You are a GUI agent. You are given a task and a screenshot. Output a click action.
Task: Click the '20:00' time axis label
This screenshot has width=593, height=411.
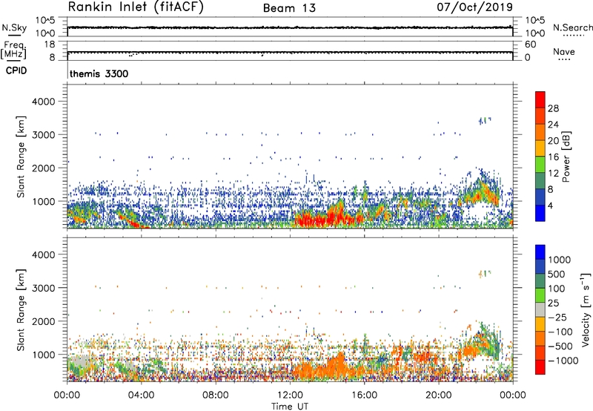pos(439,395)
